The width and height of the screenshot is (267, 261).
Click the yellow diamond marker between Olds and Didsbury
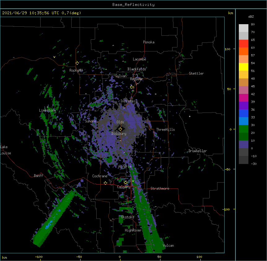[x=120, y=129]
